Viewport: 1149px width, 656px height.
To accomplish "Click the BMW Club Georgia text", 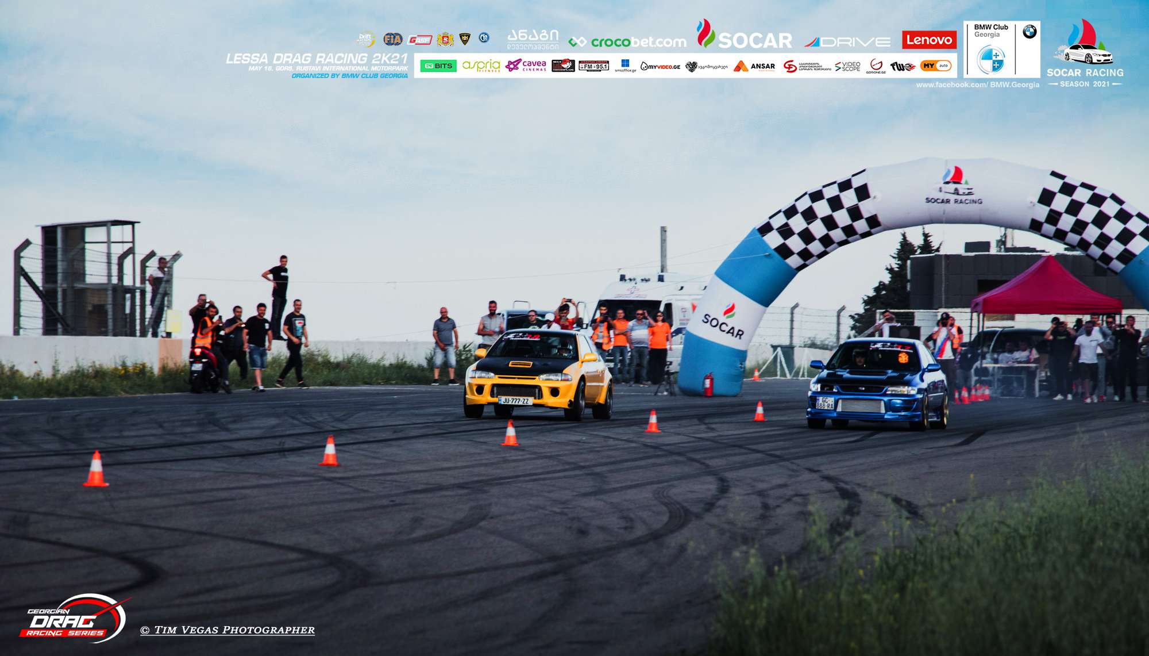I will [990, 30].
